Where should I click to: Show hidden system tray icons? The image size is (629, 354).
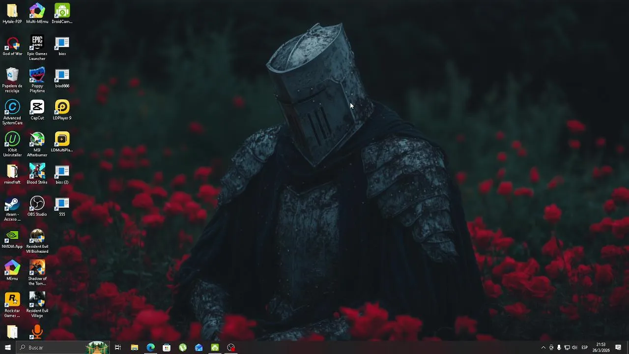[x=543, y=348]
